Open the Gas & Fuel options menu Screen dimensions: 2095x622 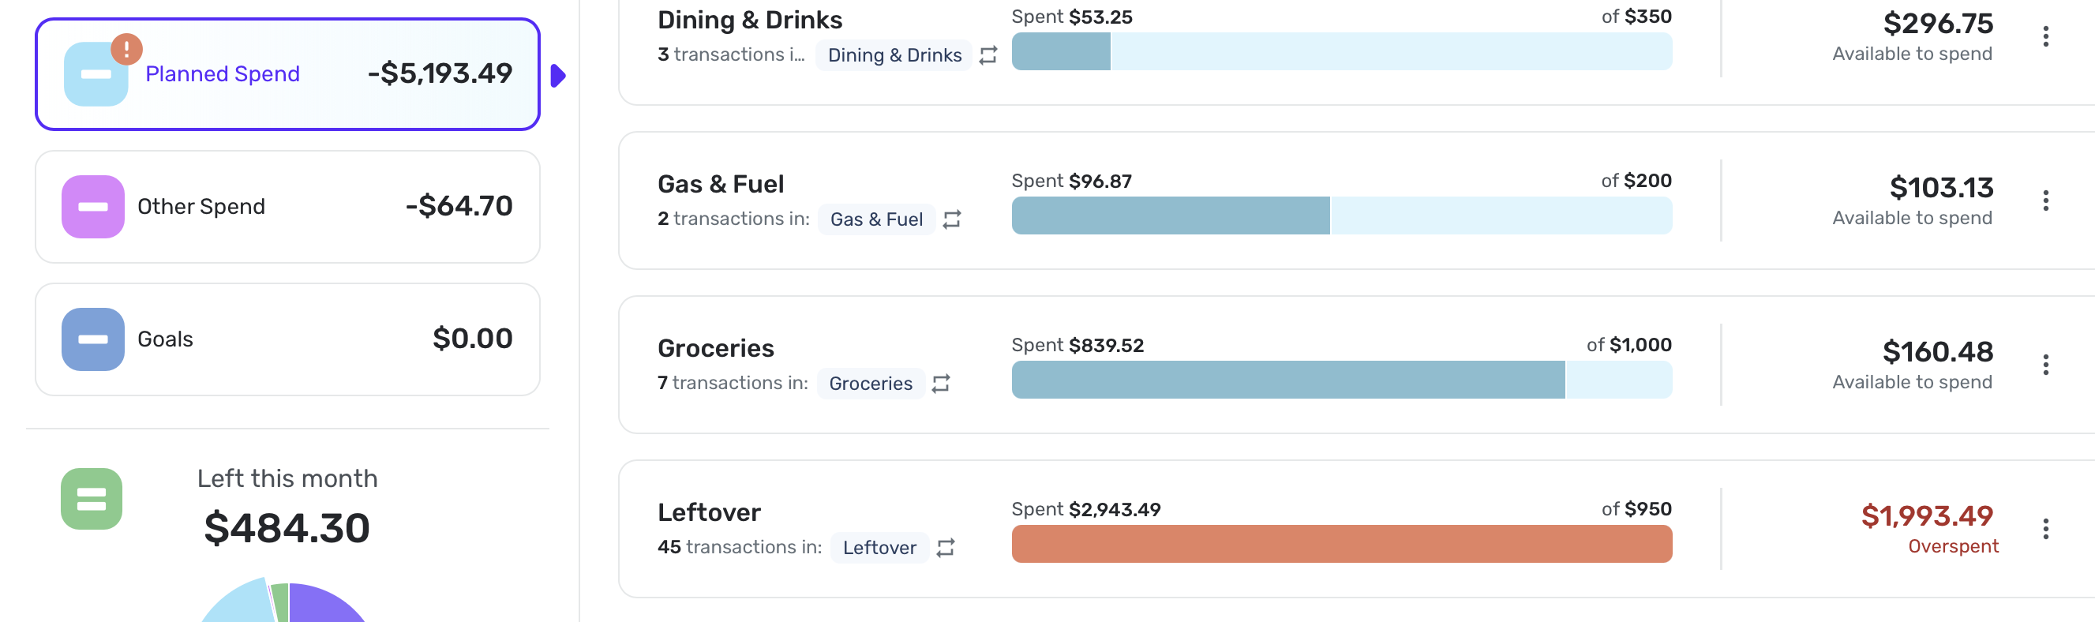tap(2045, 200)
